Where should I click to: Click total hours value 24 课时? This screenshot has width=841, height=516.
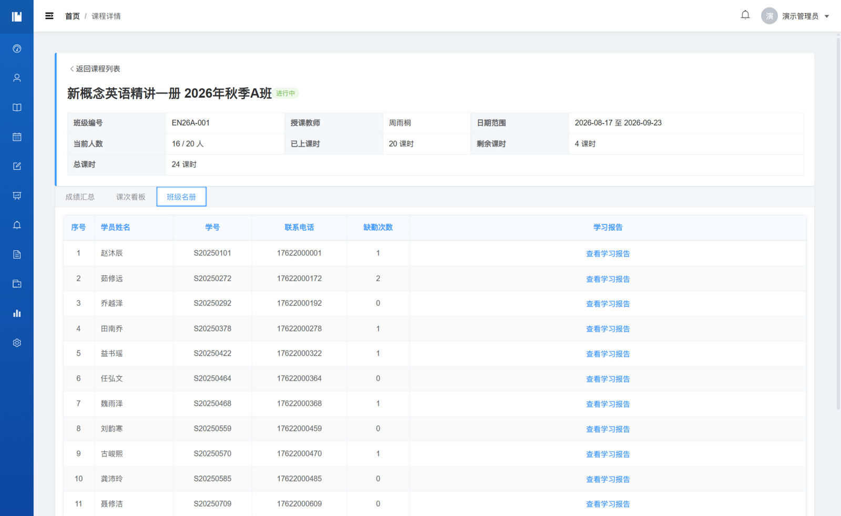pyautogui.click(x=184, y=164)
